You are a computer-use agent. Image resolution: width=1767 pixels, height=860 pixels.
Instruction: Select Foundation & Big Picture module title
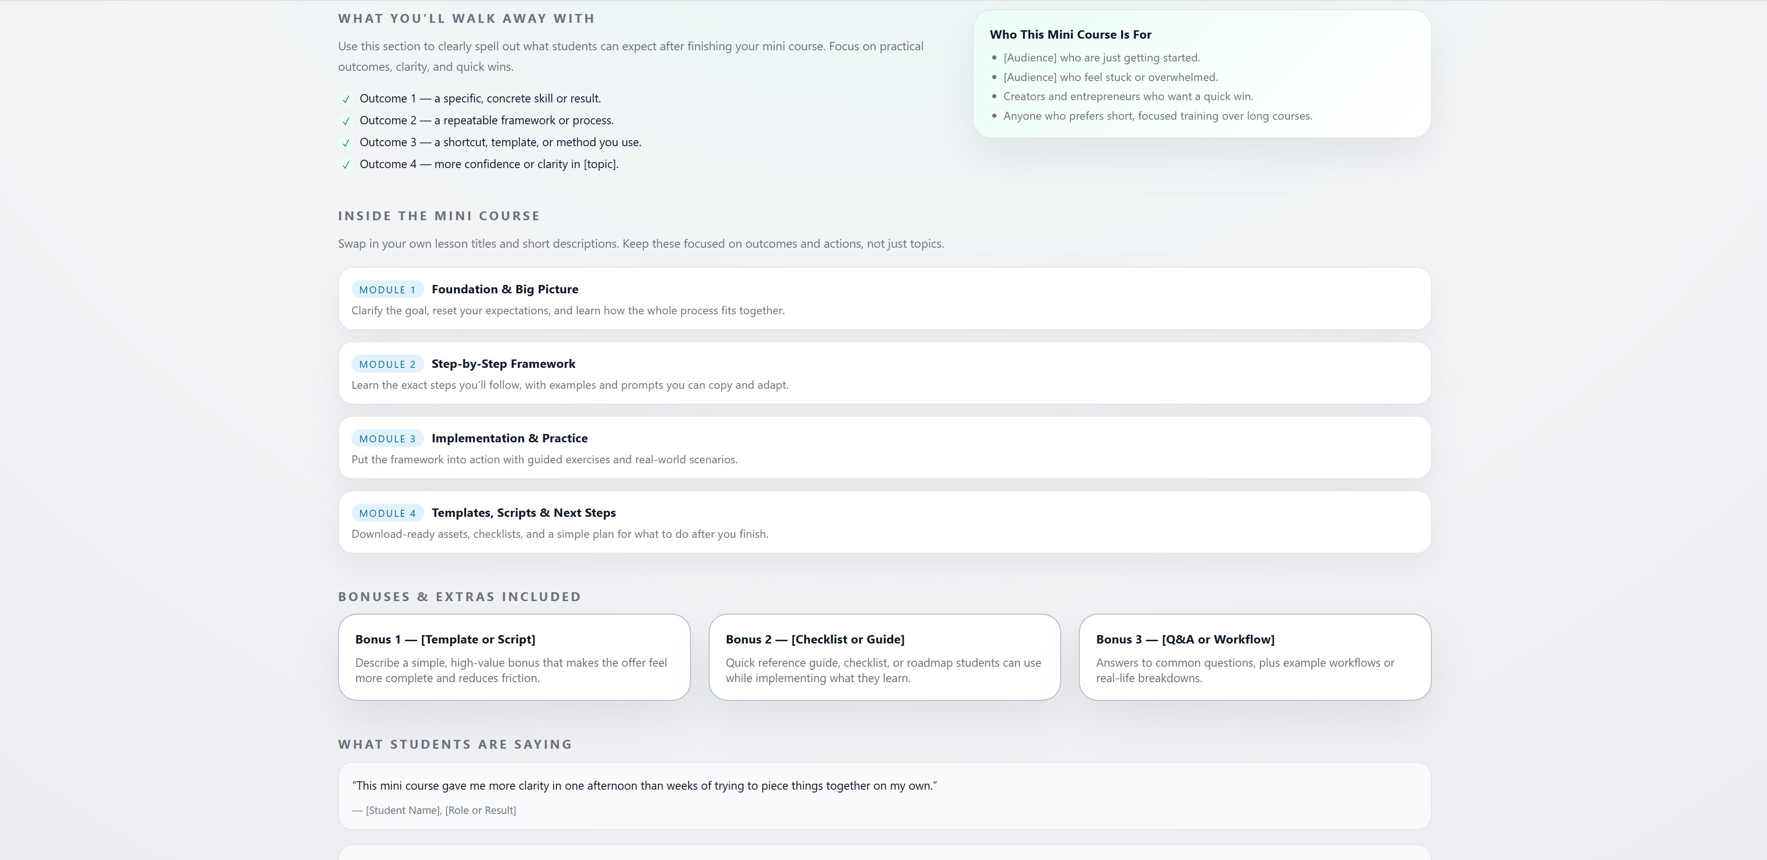(x=504, y=290)
